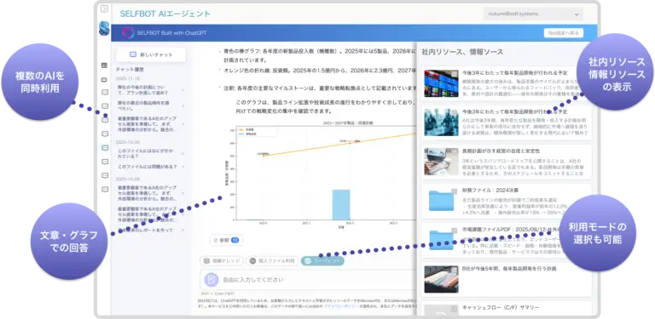Start a new chat with 新しいチャット

coord(151,54)
